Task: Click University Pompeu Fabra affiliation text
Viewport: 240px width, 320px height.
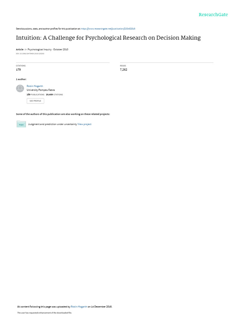Action: [x=41, y=90]
